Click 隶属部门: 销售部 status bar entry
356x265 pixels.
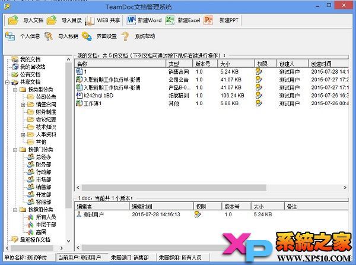[x=130, y=257]
